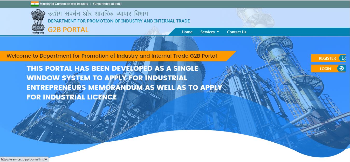Click the single window system description text
Viewport: 350px width, 162px height.
[125, 82]
